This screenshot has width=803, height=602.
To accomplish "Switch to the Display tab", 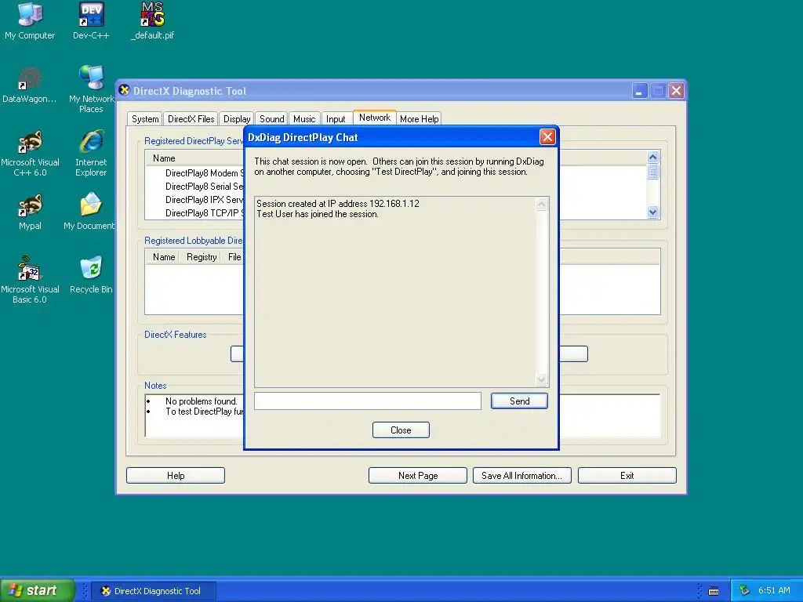I will [x=237, y=119].
